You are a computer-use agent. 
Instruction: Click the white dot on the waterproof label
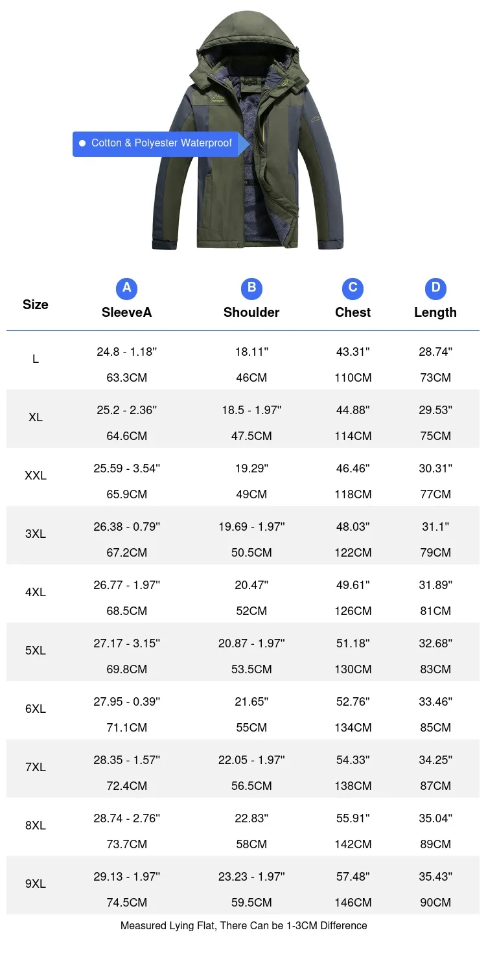point(82,143)
